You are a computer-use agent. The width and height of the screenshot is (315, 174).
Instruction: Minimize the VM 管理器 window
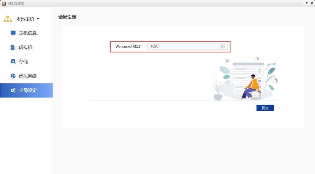coord(302,3)
